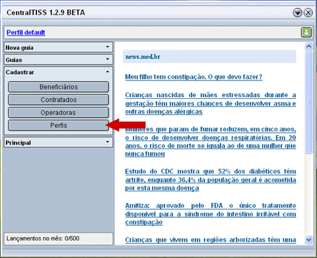Open news about 'Crianças nascidas de mães estressadas'
The height and width of the screenshot is (258, 317).
[x=211, y=104]
